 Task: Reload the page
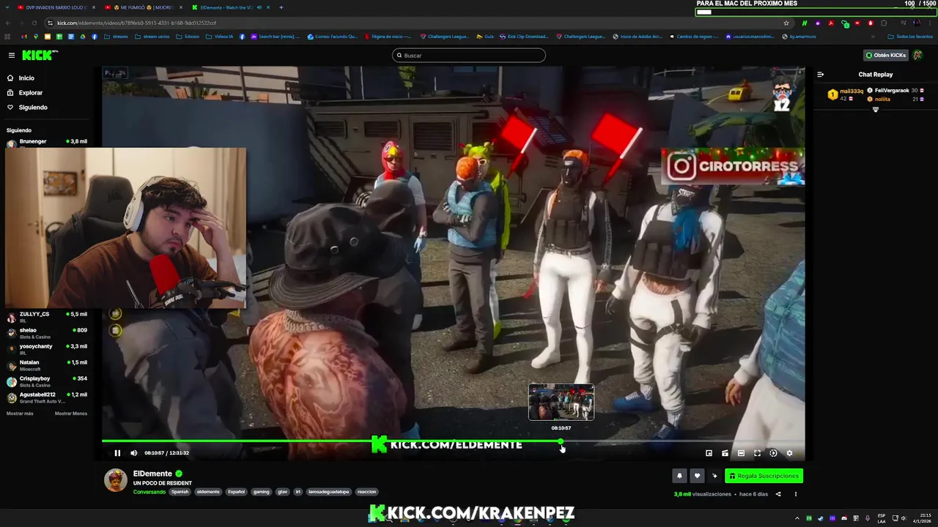(34, 23)
